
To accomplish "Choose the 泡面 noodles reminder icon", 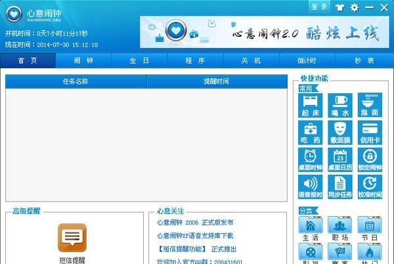I will [x=370, y=105].
